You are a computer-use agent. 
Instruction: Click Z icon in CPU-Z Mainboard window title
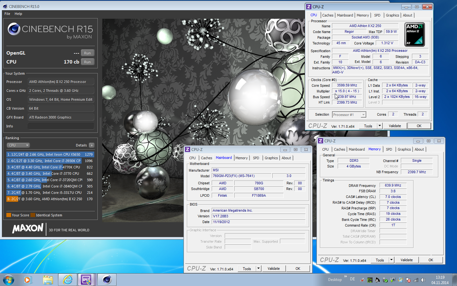pos(188,149)
